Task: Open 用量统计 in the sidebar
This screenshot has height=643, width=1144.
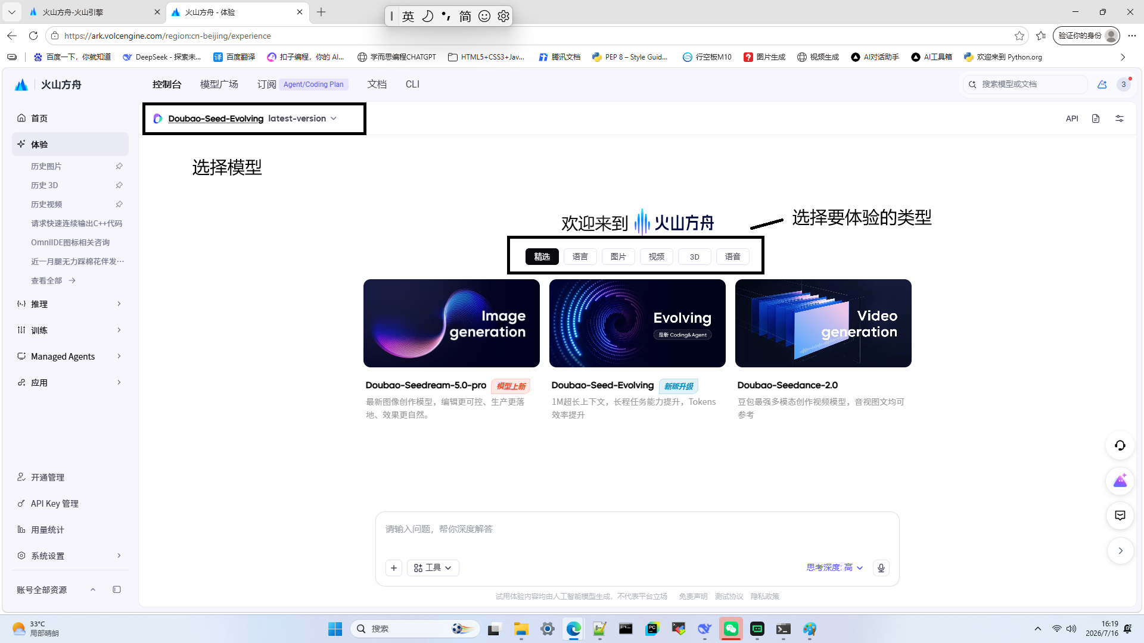Action: tap(70, 529)
